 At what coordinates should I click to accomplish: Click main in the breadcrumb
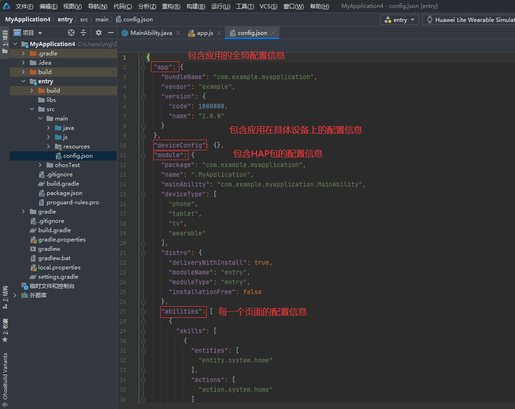coord(102,20)
